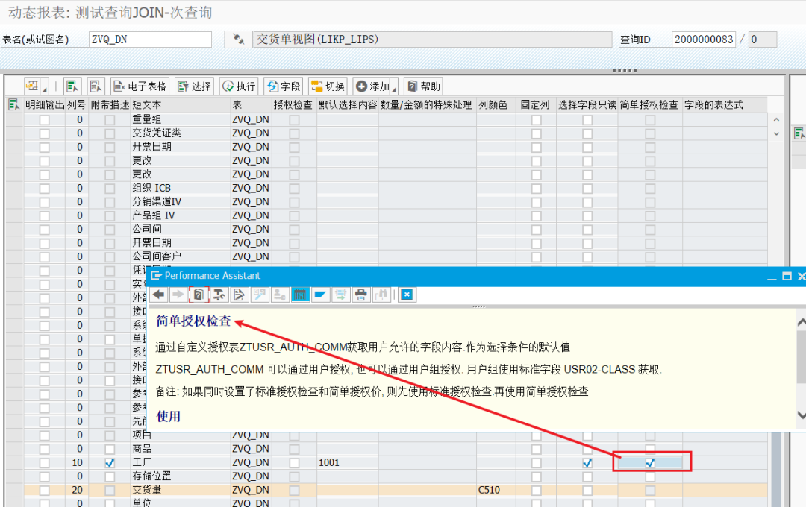Click the 字段的表达式 column header
Viewport: 806px width, 507px height.
[x=724, y=105]
